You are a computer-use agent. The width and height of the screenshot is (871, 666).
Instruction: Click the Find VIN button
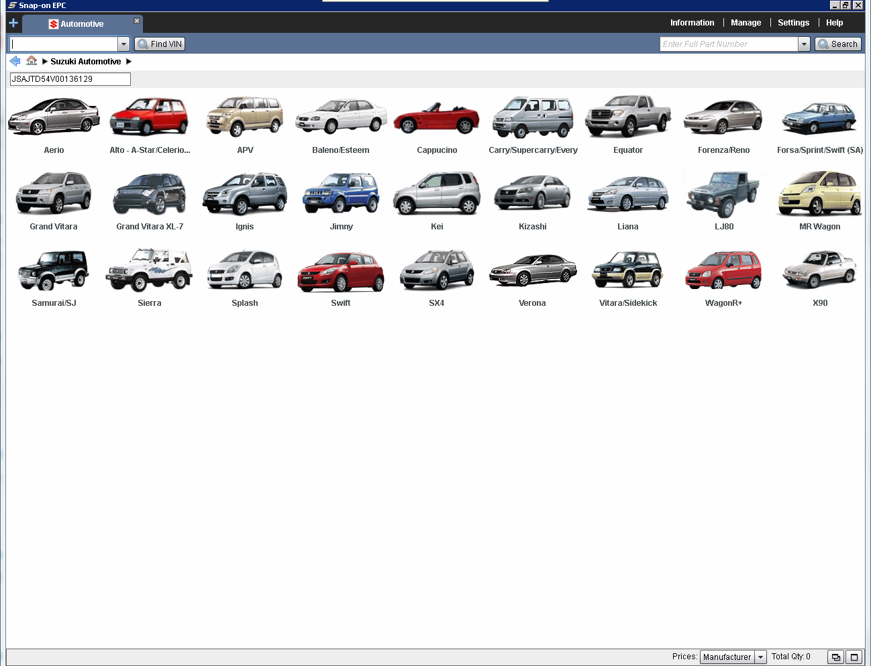click(x=160, y=44)
